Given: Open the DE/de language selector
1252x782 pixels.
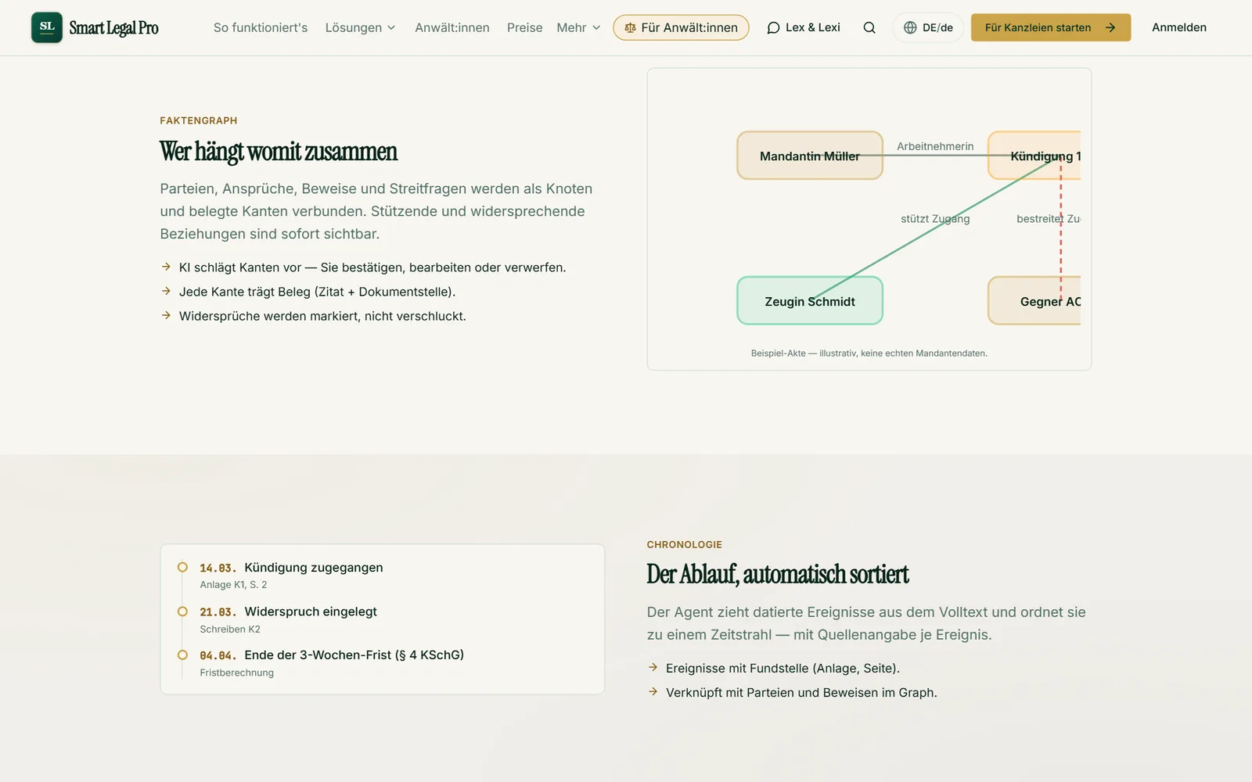Looking at the screenshot, I should tap(928, 27).
